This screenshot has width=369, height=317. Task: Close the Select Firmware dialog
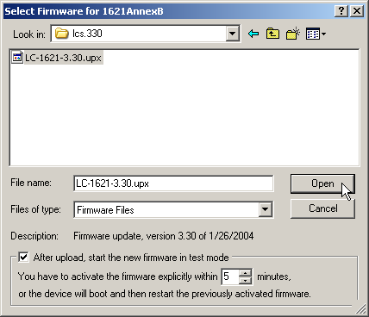(x=357, y=11)
